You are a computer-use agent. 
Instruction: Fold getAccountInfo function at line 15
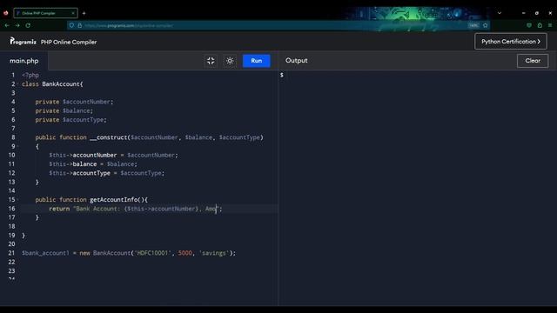17,199
